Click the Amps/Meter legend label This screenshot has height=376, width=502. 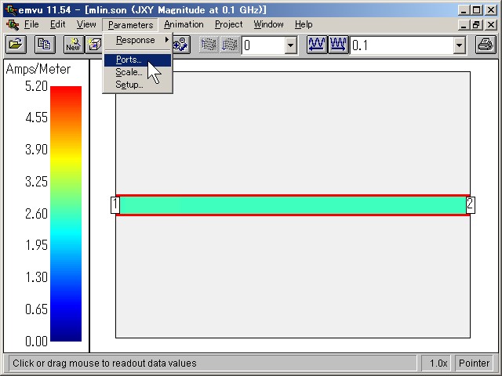click(x=38, y=69)
